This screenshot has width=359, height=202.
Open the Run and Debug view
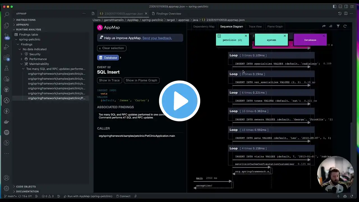tap(7, 47)
